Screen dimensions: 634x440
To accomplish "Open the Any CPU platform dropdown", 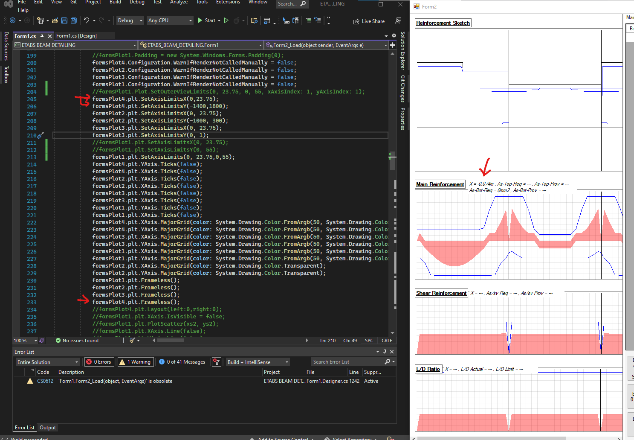I will 170,20.
